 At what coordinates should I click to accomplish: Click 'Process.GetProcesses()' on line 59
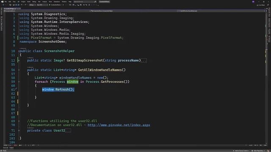coord(108,81)
